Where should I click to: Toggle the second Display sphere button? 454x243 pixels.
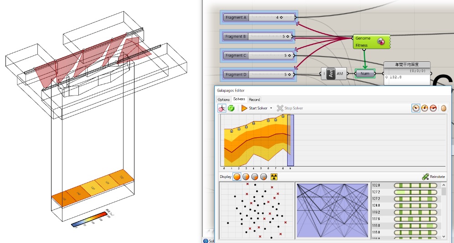[x=246, y=177]
